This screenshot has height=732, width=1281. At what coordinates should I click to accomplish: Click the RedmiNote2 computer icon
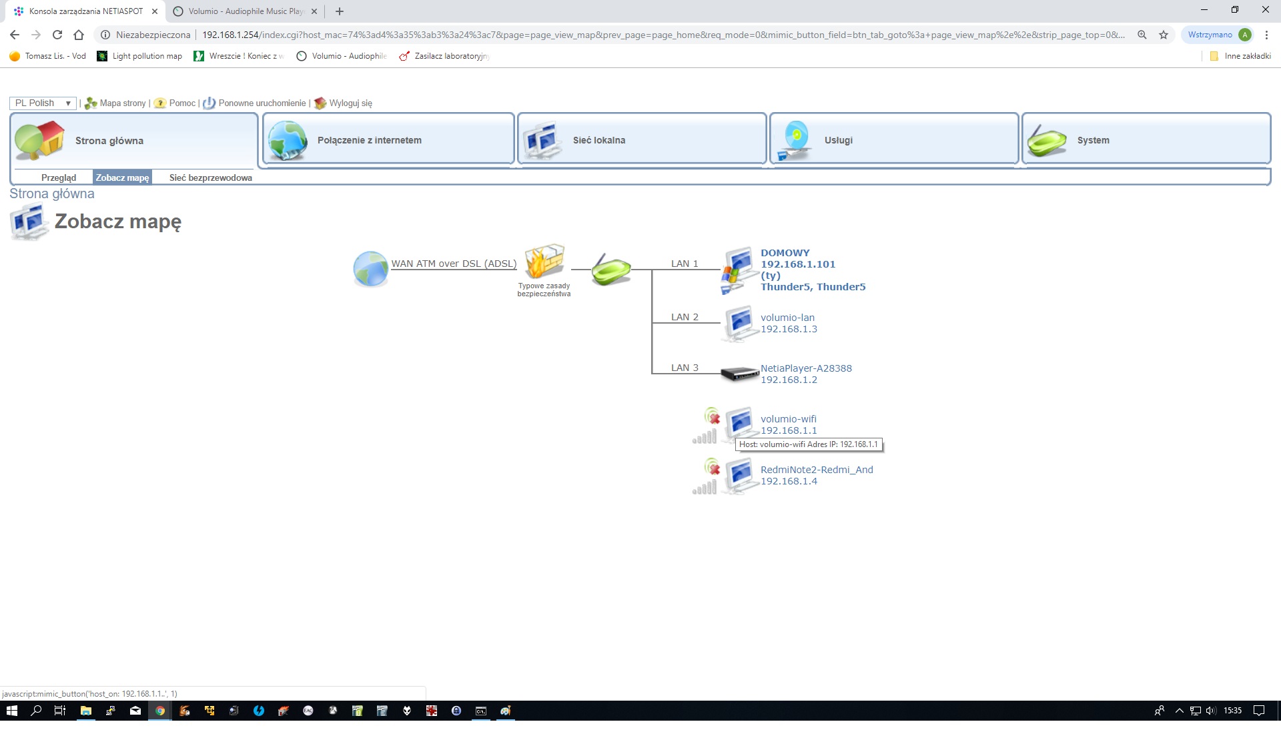pyautogui.click(x=739, y=476)
